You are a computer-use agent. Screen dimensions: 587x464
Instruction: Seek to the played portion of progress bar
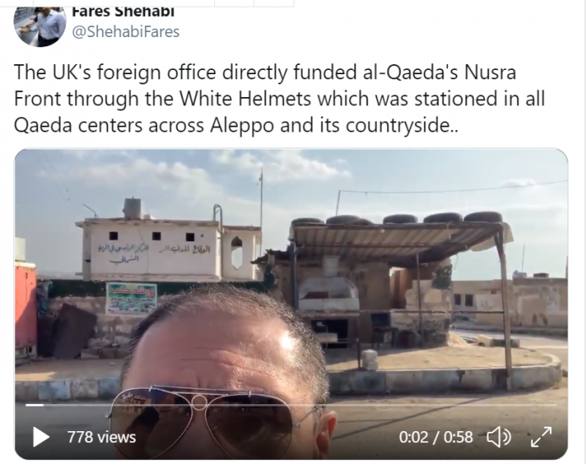click(35, 405)
